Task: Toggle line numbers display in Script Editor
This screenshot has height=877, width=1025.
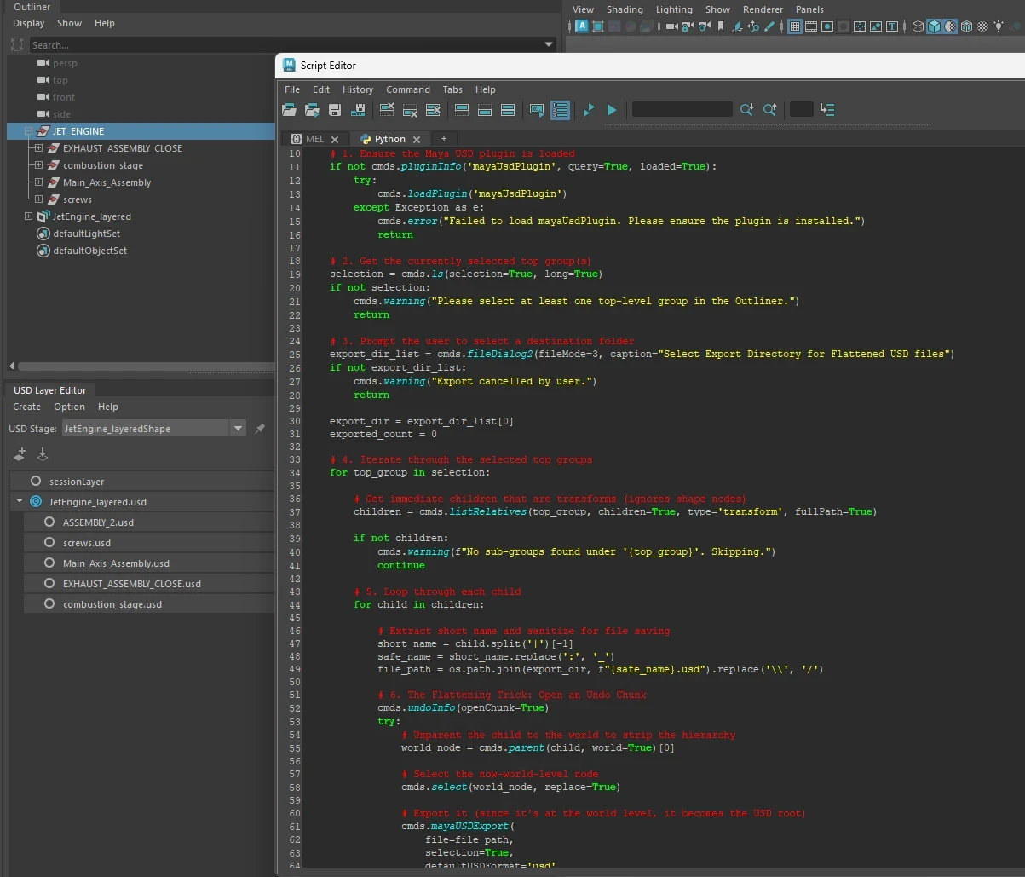Action: coord(560,110)
